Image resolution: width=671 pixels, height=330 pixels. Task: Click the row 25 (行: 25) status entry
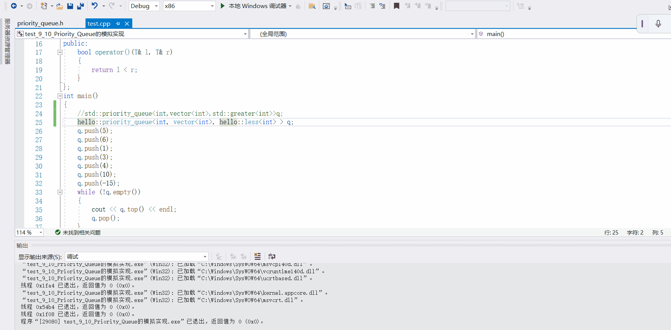tap(611, 232)
